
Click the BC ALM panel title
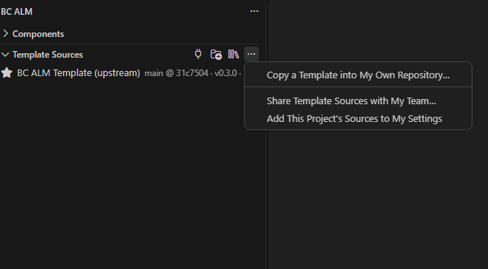(17, 12)
